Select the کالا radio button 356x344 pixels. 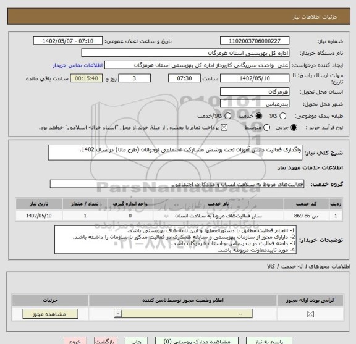click(282, 116)
